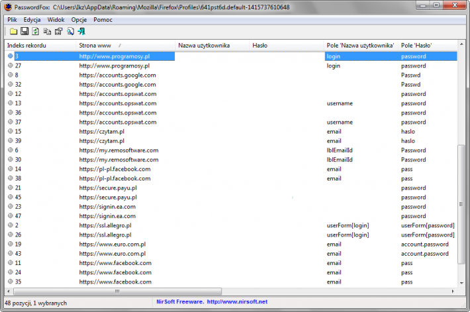Click the bullet icon of record 8
Image resolution: width=470 pixels, height=312 pixels.
click(x=11, y=75)
